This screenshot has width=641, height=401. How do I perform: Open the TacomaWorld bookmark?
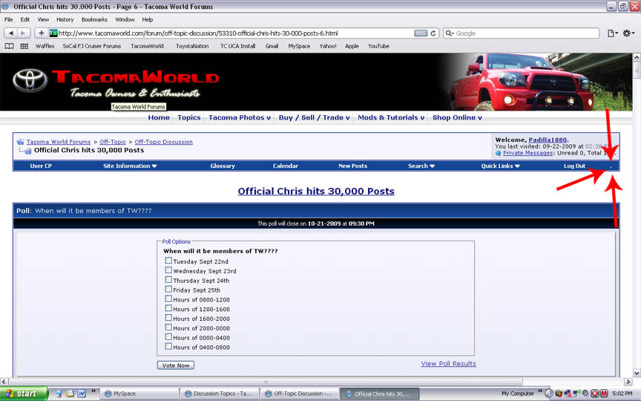pyautogui.click(x=147, y=46)
